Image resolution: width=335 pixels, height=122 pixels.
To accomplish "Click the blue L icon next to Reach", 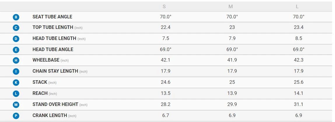I will coord(16,94).
